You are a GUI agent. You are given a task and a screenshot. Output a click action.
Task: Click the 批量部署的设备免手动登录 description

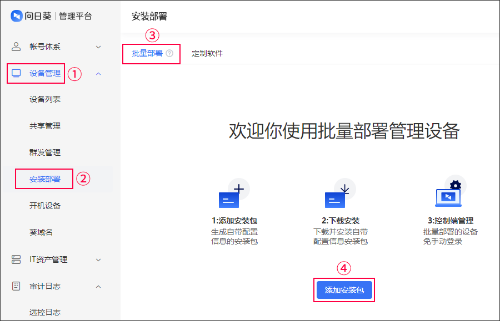[x=451, y=236]
